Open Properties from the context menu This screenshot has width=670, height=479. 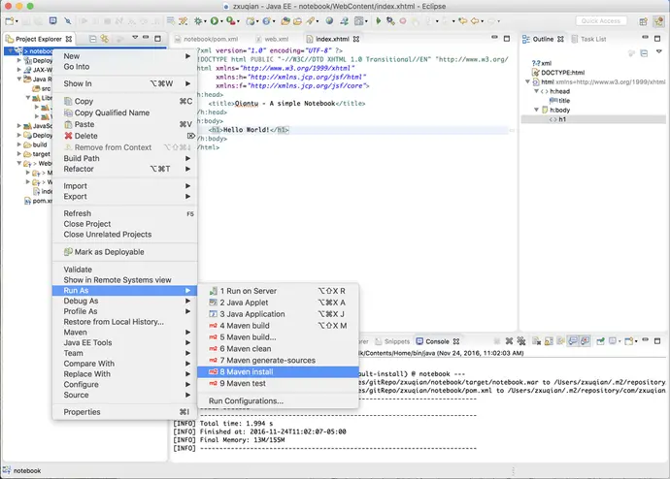82,412
